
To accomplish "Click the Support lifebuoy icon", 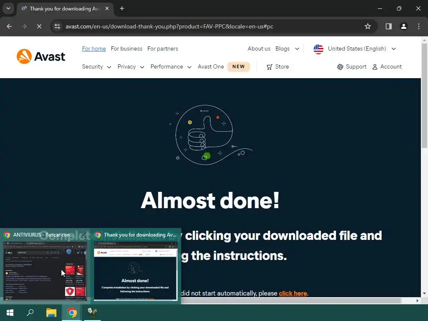I will click(x=340, y=67).
